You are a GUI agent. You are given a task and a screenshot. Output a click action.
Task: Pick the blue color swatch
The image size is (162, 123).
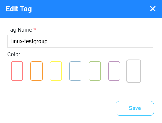(x=75, y=71)
